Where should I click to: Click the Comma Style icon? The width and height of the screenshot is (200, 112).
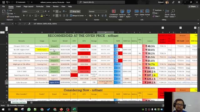pos(98,16)
